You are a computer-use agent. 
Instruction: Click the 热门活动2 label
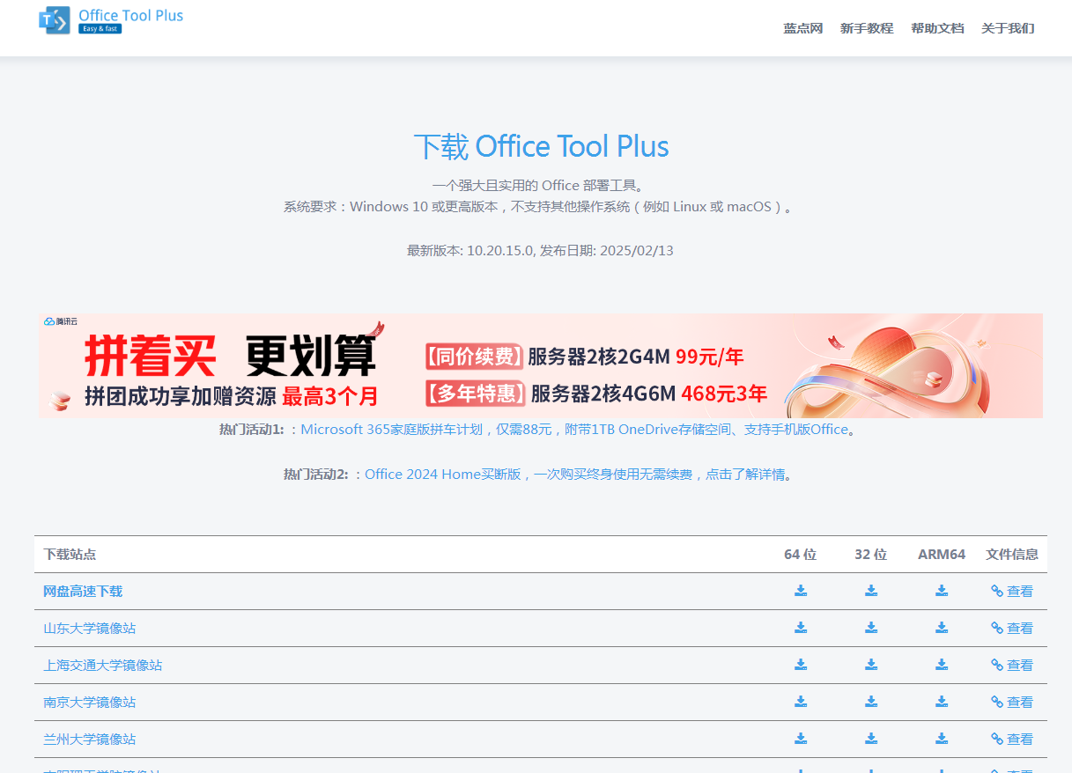(x=316, y=475)
